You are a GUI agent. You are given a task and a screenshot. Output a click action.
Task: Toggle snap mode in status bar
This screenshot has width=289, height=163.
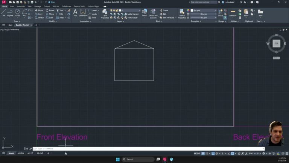click(x=207, y=154)
